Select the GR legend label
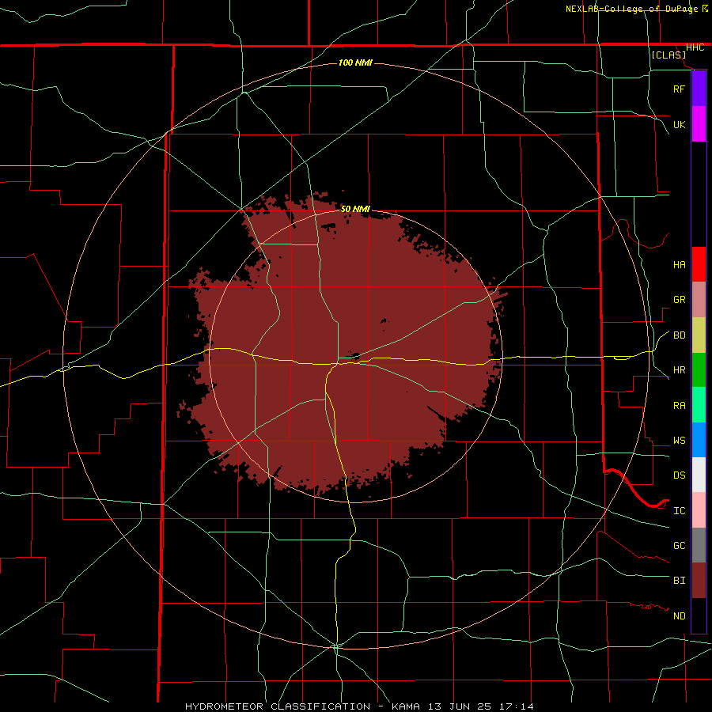This screenshot has height=712, width=712. [679, 300]
